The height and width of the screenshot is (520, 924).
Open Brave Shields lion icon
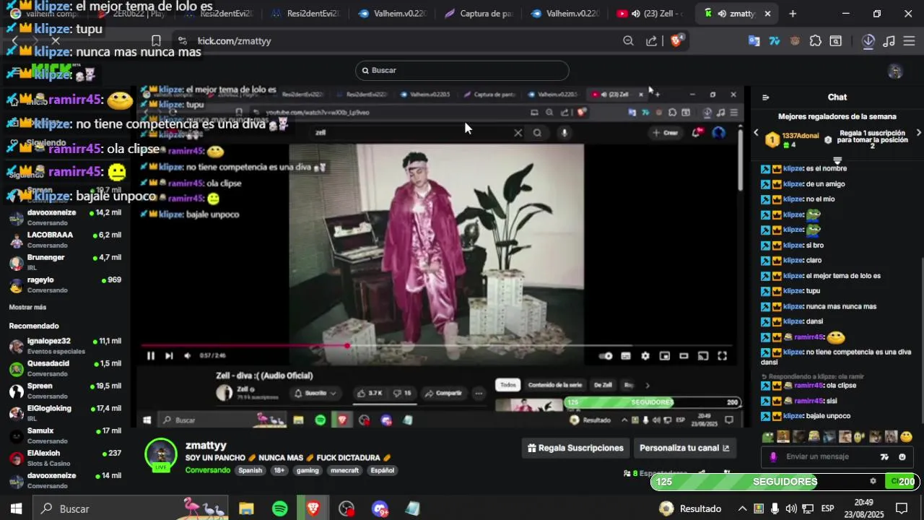point(676,40)
